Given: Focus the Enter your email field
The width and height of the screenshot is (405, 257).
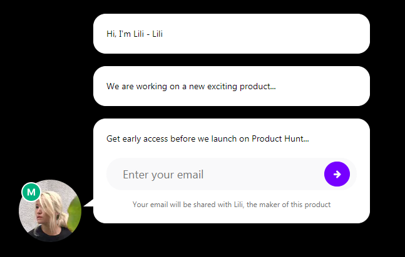Looking at the screenshot, I should [x=232, y=174].
